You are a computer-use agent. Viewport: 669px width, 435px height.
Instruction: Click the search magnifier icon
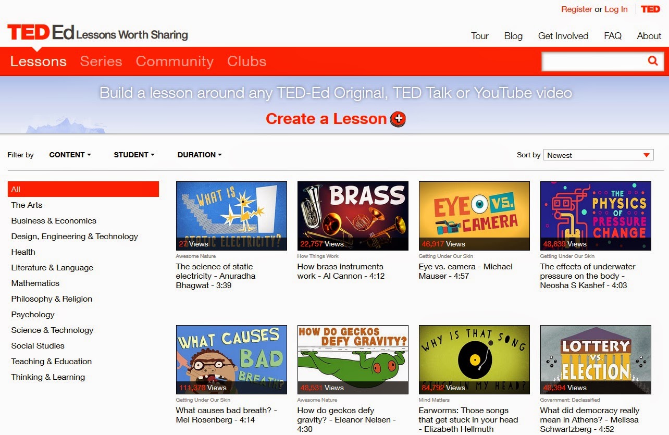tap(652, 60)
